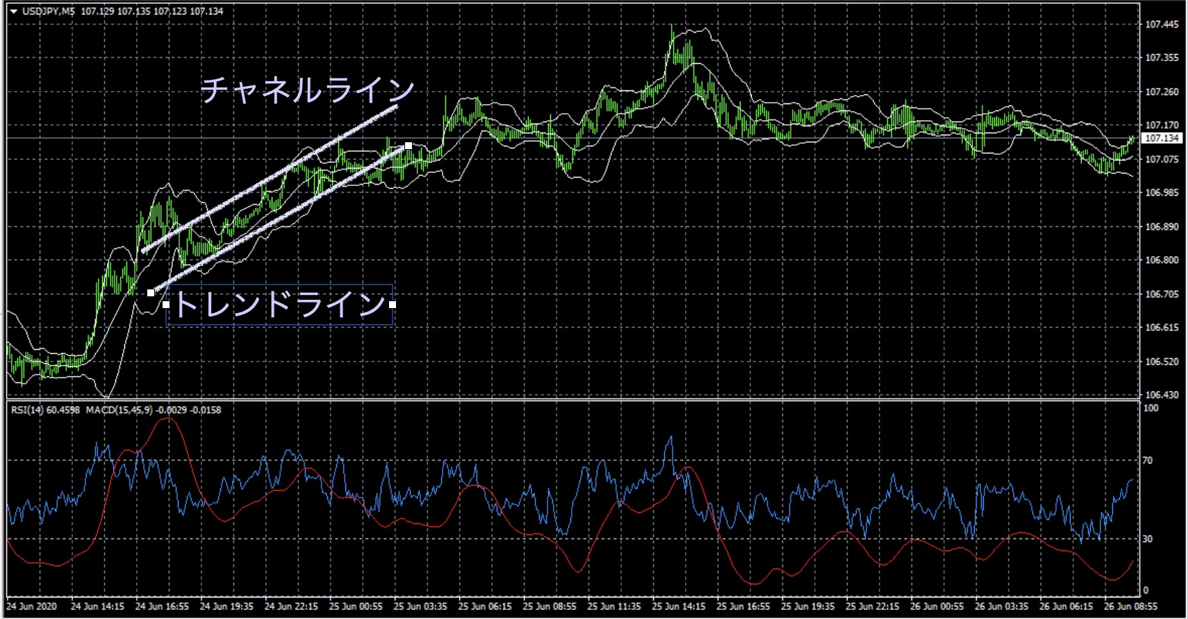Click the 26 Jun 08:55 time label
The height and width of the screenshot is (619, 1188).
[1131, 607]
